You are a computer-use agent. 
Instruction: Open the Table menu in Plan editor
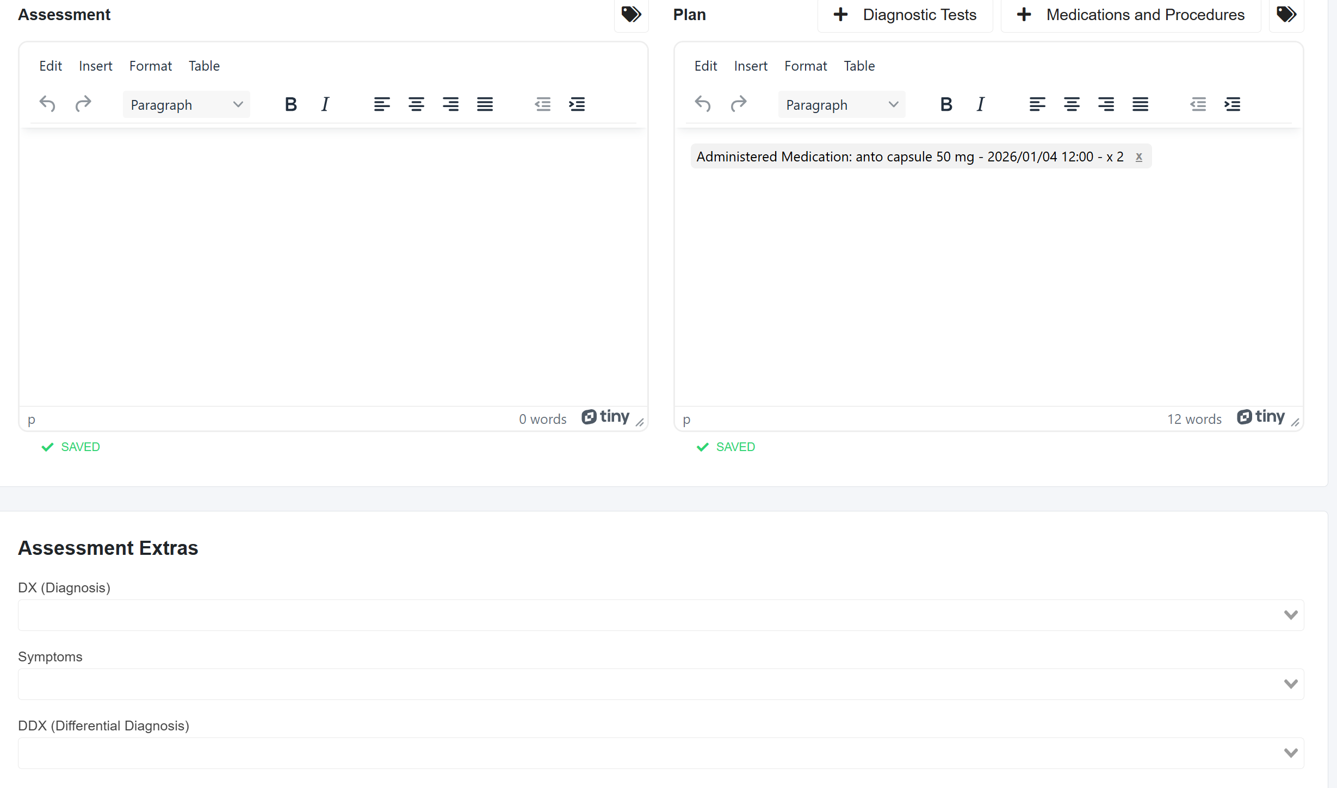point(859,66)
